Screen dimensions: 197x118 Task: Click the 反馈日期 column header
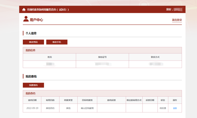click(150, 100)
